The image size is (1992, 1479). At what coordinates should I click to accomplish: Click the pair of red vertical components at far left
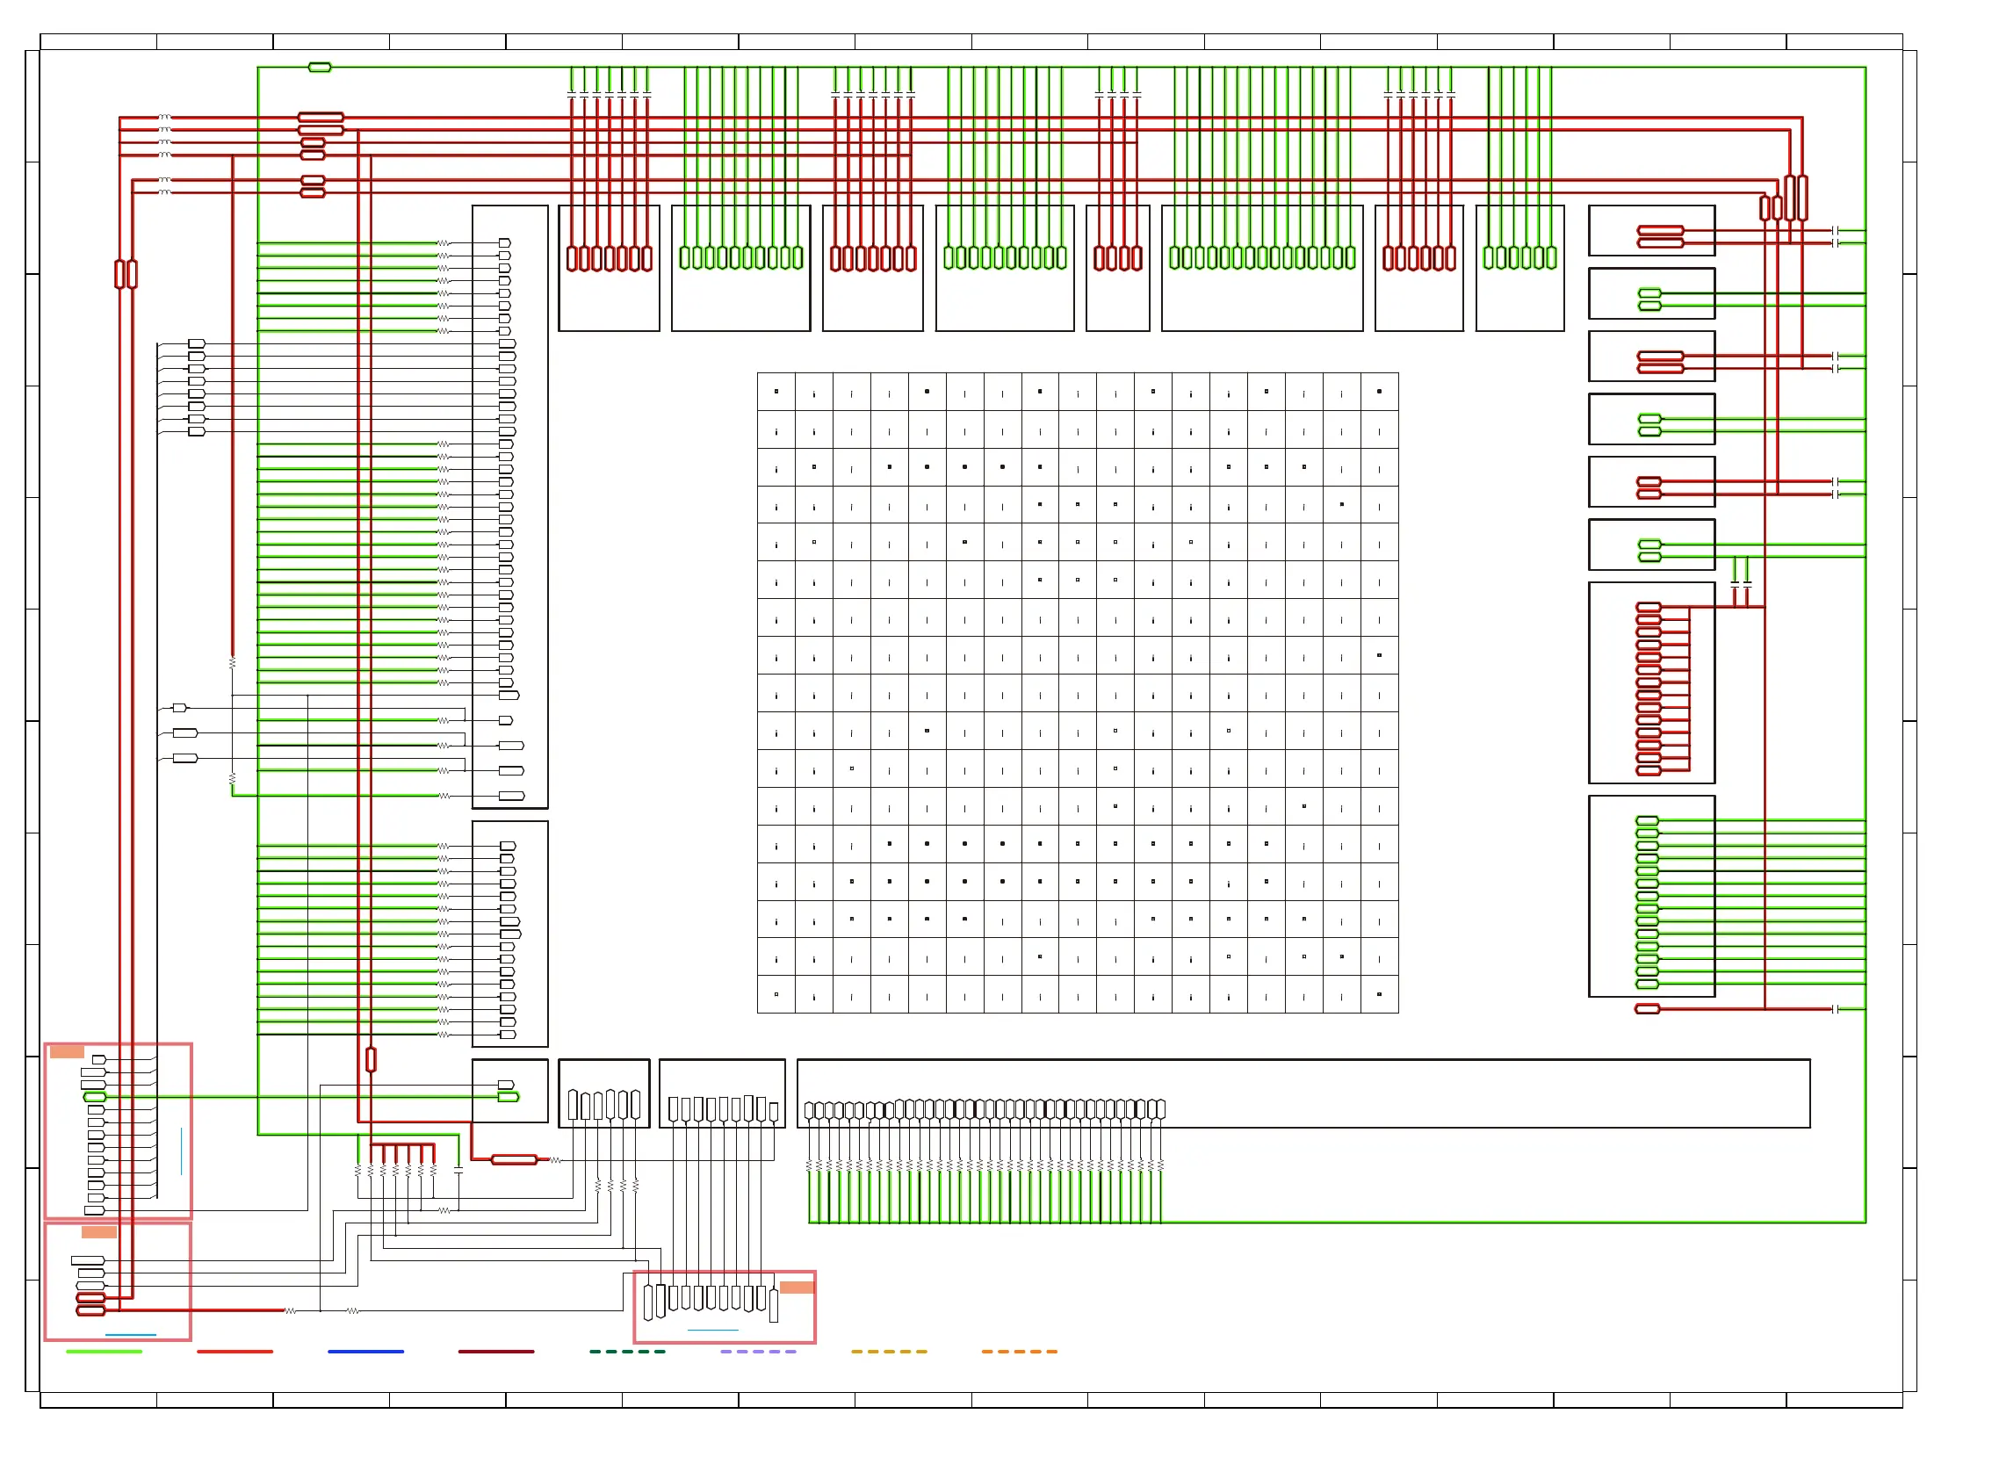point(126,274)
